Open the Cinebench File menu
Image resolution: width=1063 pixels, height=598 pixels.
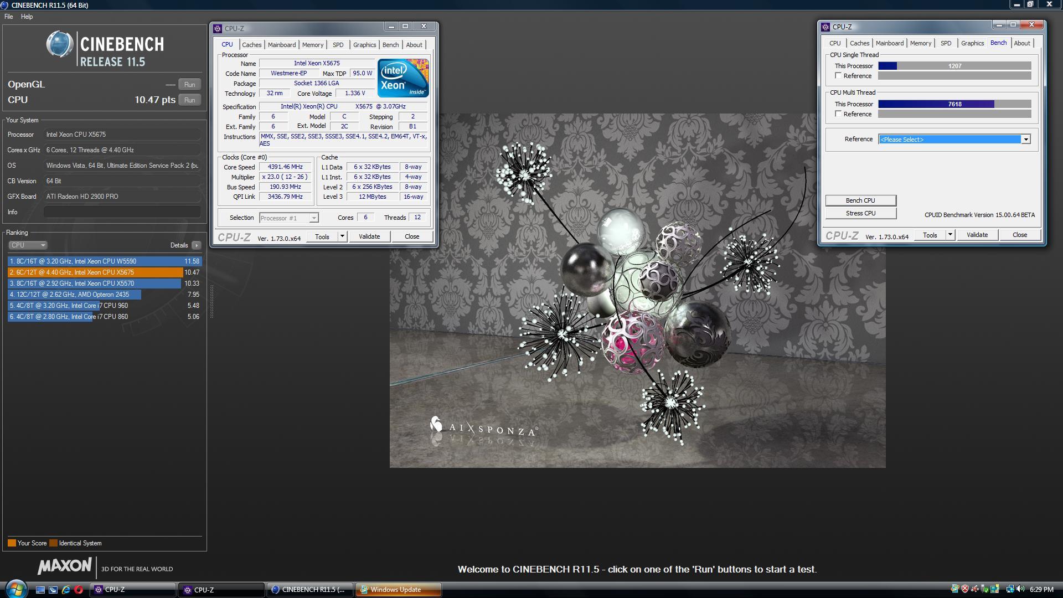coord(8,17)
